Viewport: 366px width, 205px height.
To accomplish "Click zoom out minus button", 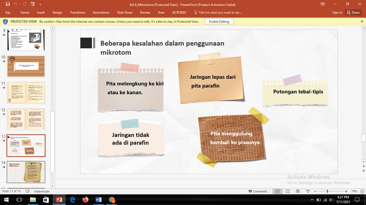I will tap(315, 191).
